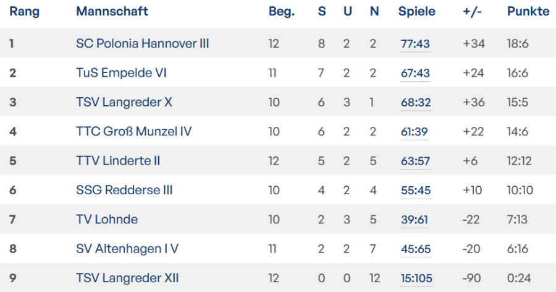Screen dimensions: 556x292
Task: Click TSV Langreder XII team link
Action: coord(127,278)
